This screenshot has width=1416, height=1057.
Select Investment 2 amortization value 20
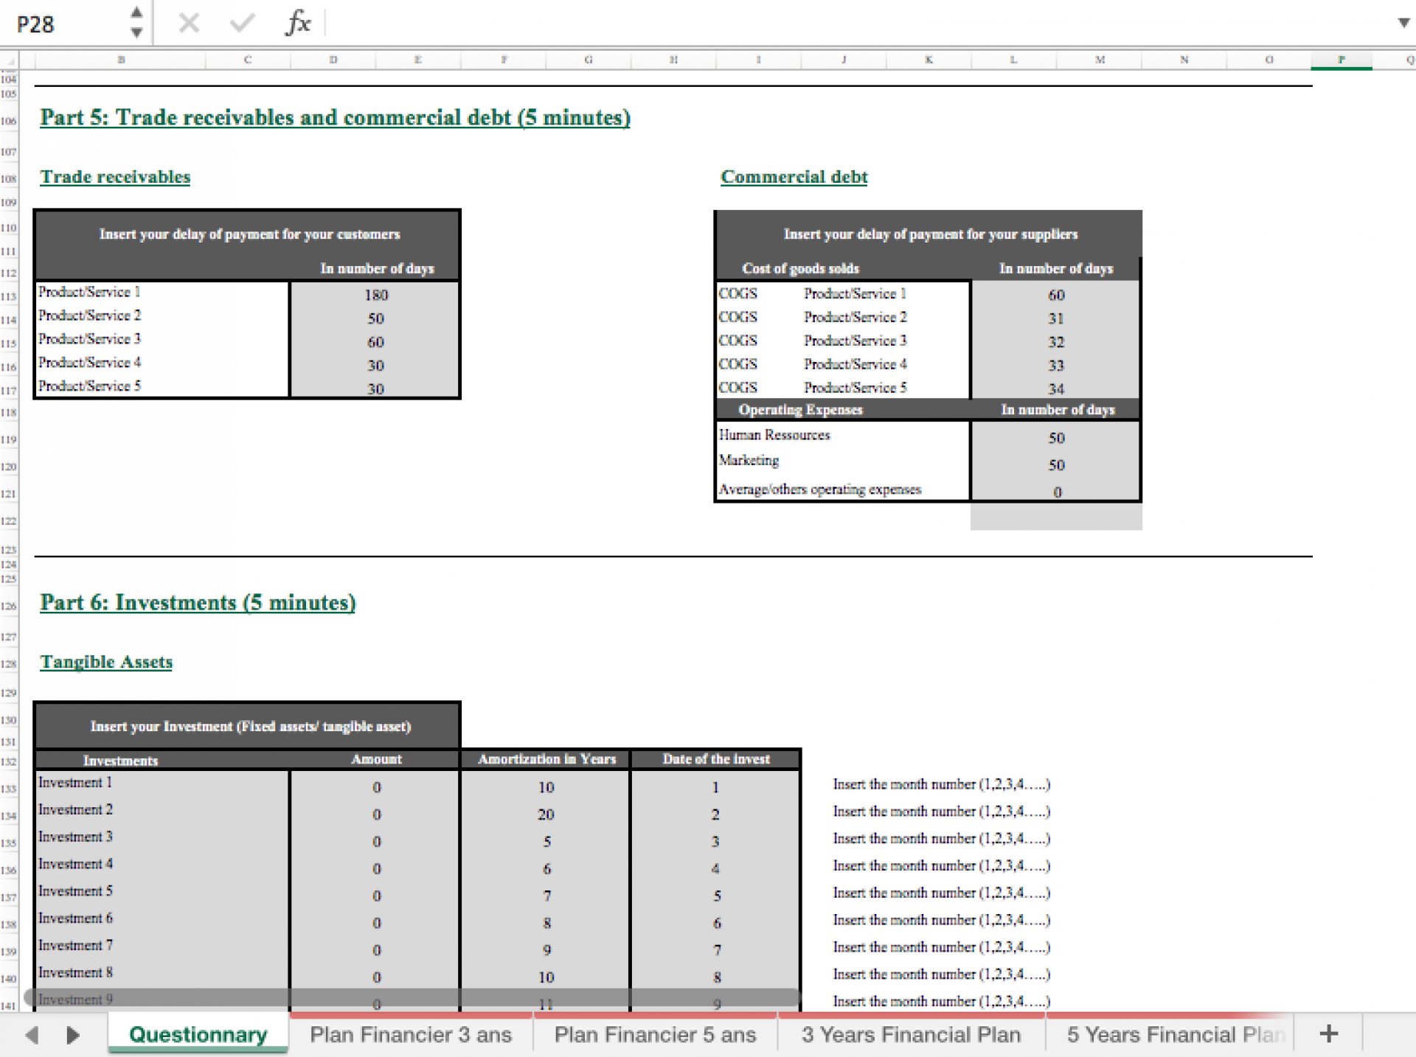pos(545,814)
